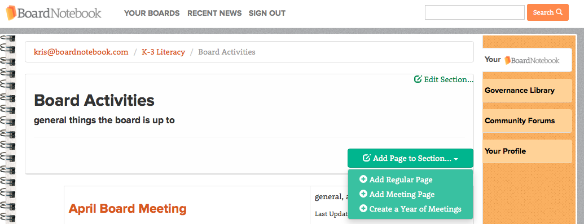This screenshot has width=584, height=224.
Task: Click the edit icon on Add Page to Section button
Action: [x=367, y=158]
